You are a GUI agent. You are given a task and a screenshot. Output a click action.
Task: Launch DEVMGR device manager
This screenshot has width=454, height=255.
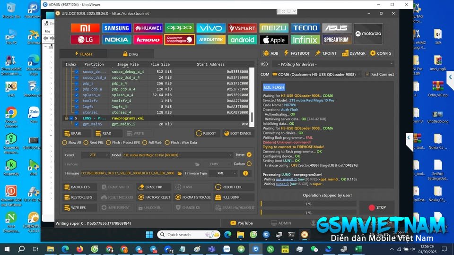click(354, 53)
